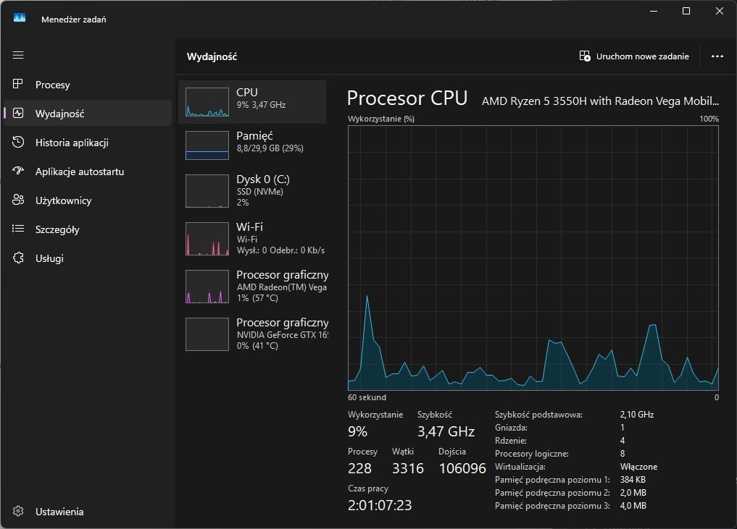Click the Historia aplikacji clock icon
Viewport: 737px width, 529px height.
pyautogui.click(x=18, y=143)
